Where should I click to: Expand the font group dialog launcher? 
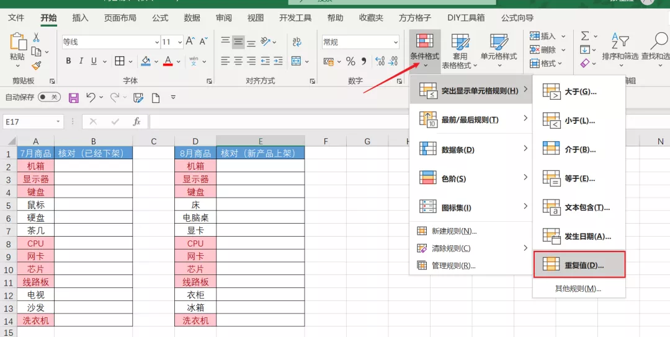tap(210, 81)
